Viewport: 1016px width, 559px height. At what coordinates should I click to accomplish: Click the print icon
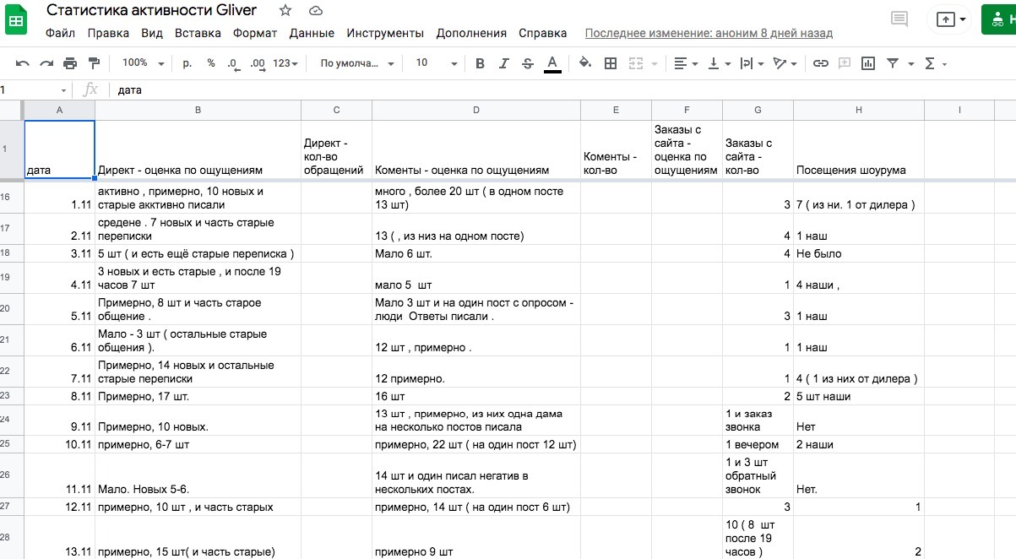[x=70, y=63]
